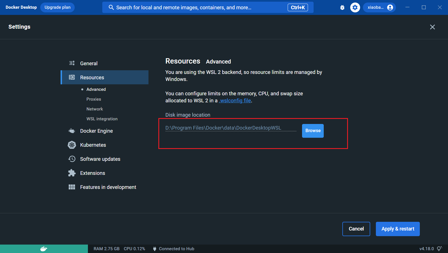Select the Resources section
The image size is (448, 253).
click(x=105, y=77)
